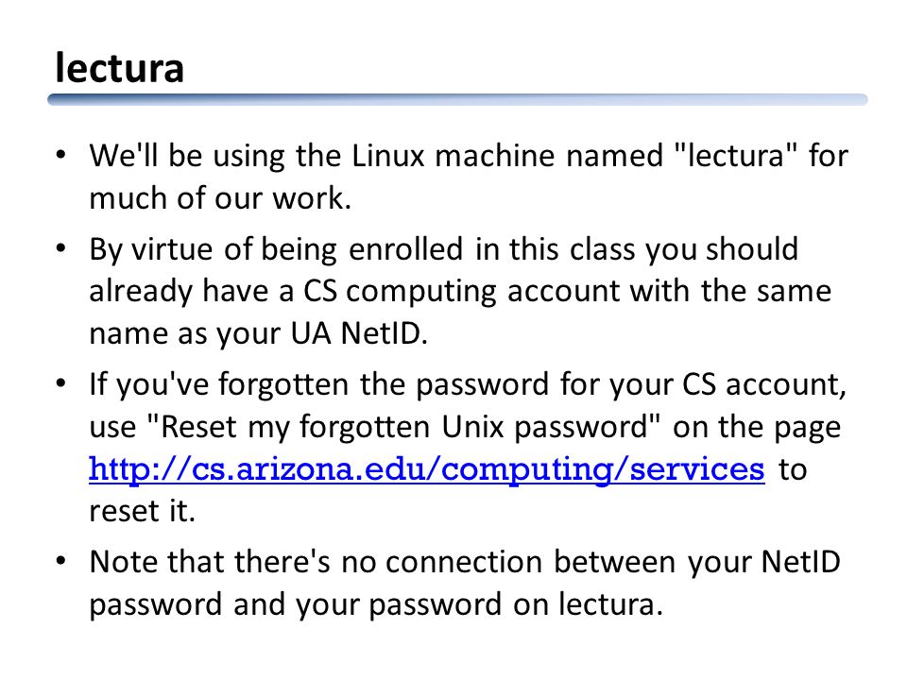
Task: Click the blue horizontal divider under title
Action: pyautogui.click(x=457, y=99)
